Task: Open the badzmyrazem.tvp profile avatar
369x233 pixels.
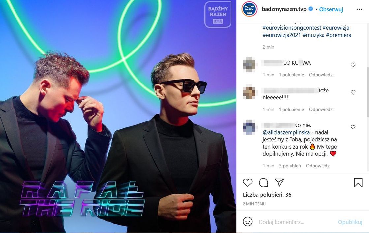Action: pyautogui.click(x=249, y=9)
